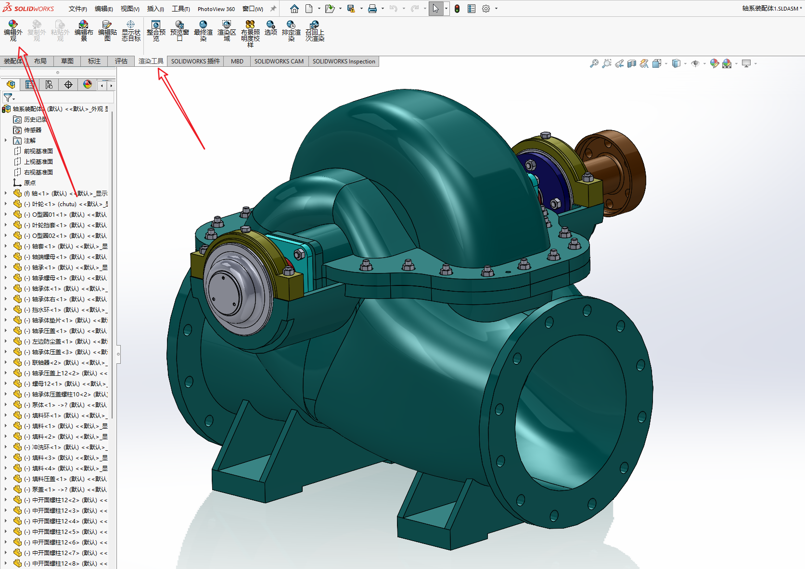Open the 工具(T) menu
The image size is (805, 569).
point(181,9)
